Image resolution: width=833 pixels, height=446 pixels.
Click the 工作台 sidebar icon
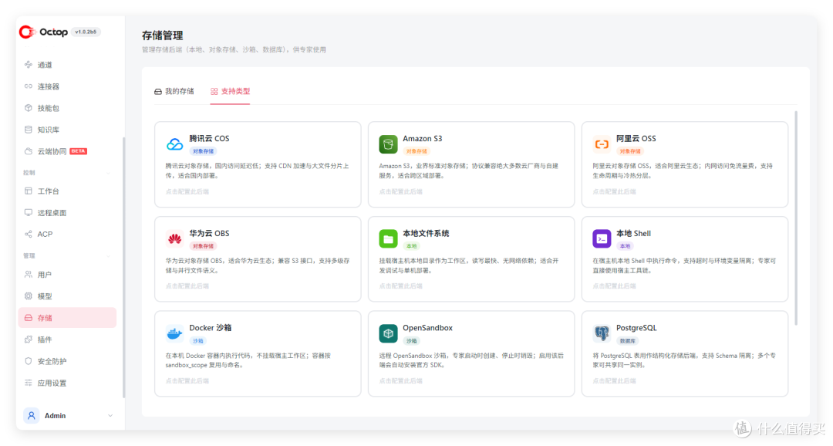point(29,191)
